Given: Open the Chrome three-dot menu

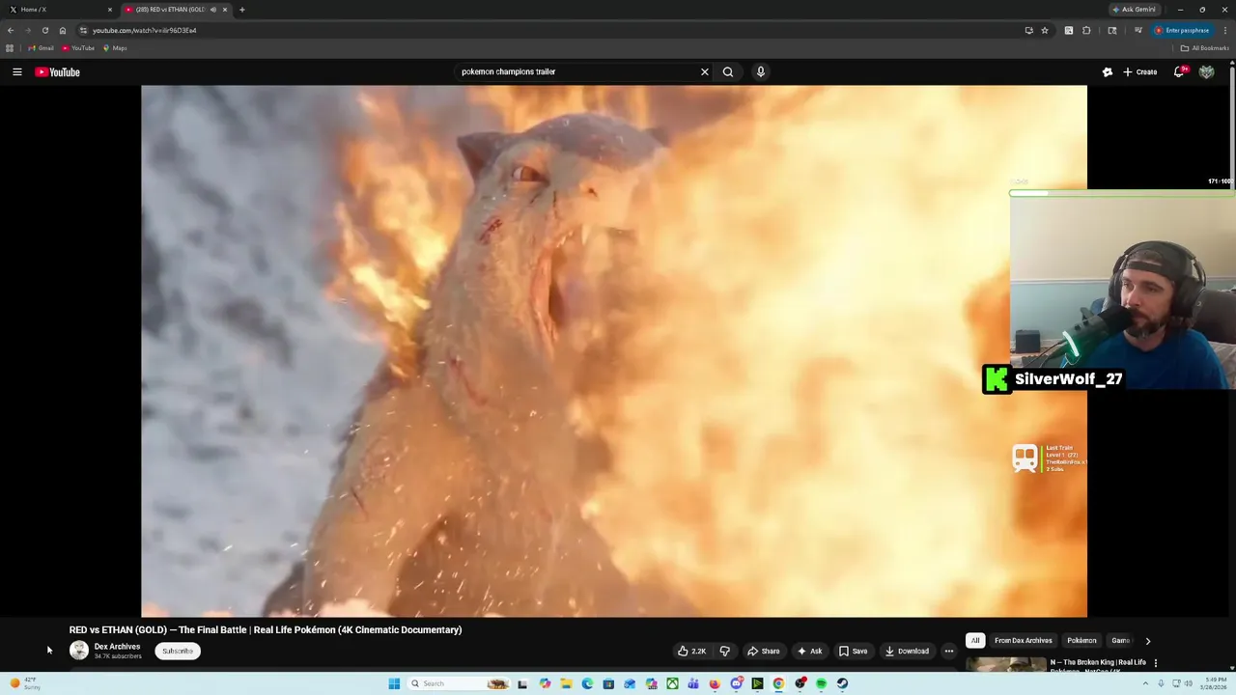Looking at the screenshot, I should (1225, 30).
